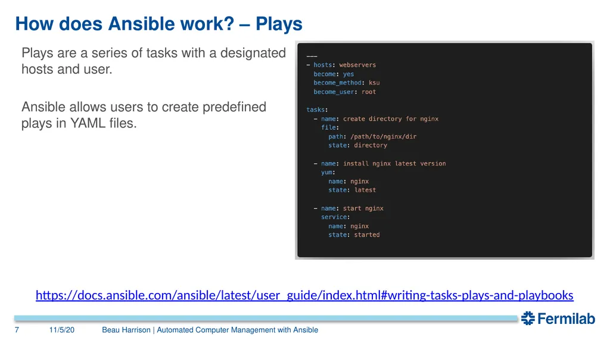Click the footer text 'Beau Harrison | Automated Computer Management with Ansible'
The width and height of the screenshot is (610, 343).
[210, 330]
